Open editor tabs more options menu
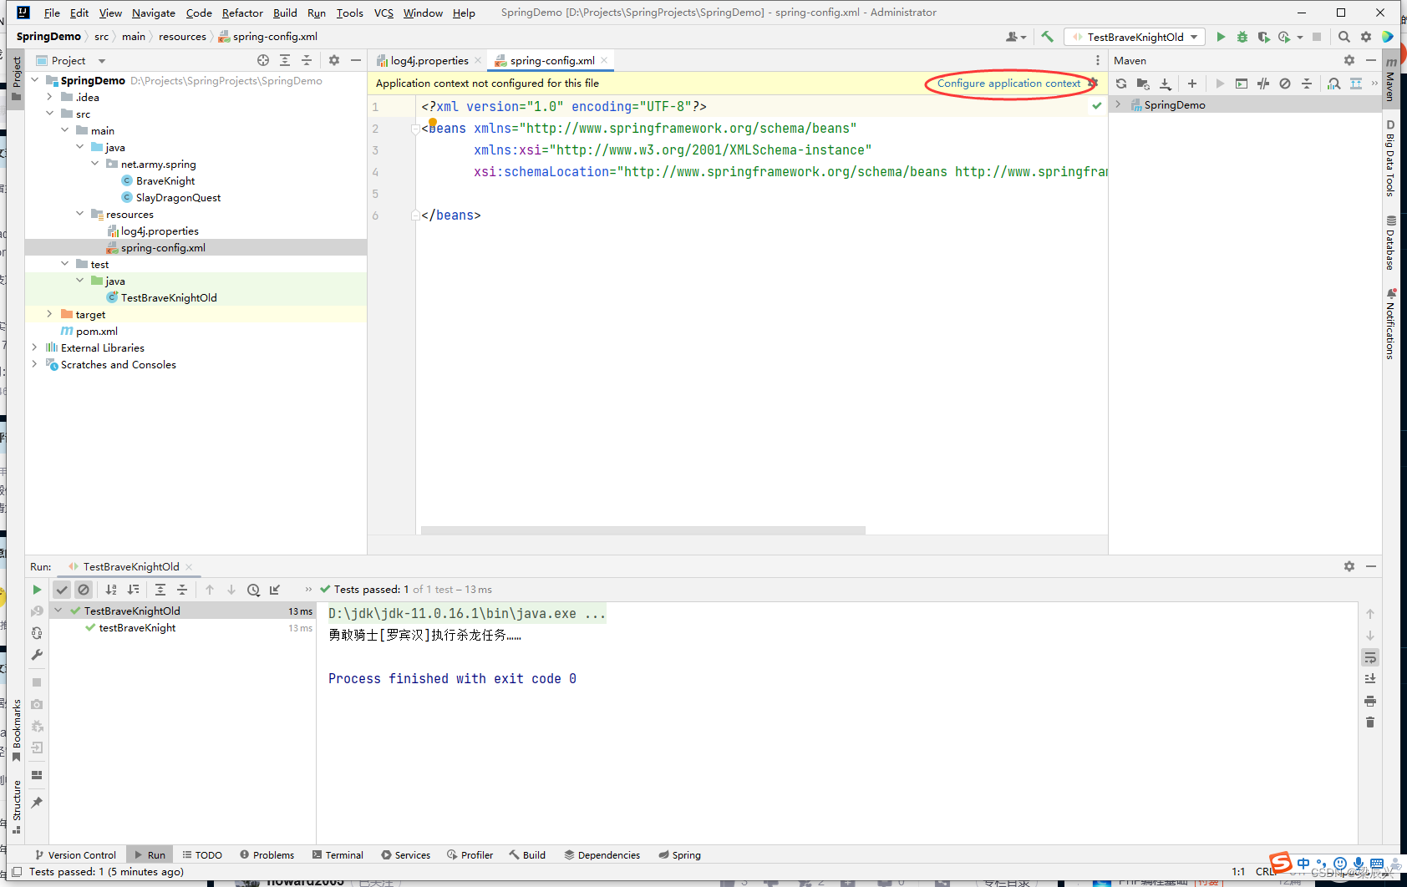 click(1098, 60)
